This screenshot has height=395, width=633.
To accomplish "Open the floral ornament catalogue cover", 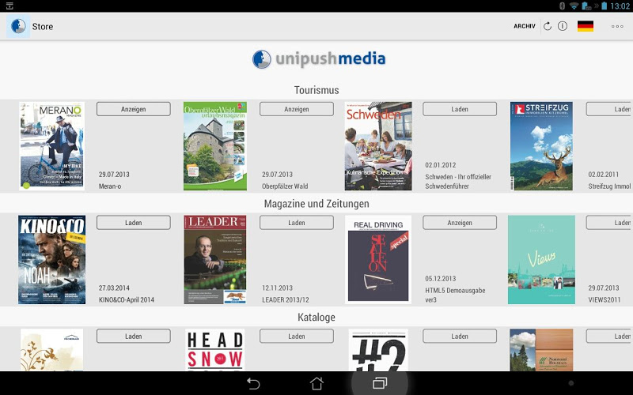I will pos(51,350).
